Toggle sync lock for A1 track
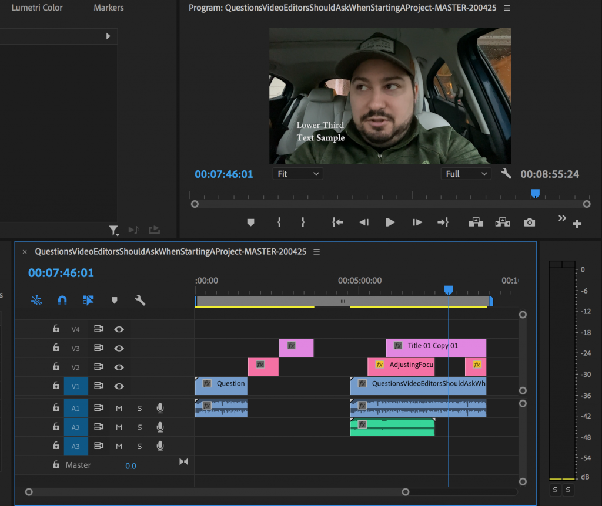 point(99,408)
